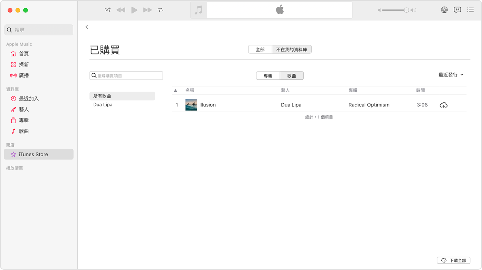Select 所有歌曲 in the purchased list
The height and width of the screenshot is (270, 482).
(x=122, y=96)
